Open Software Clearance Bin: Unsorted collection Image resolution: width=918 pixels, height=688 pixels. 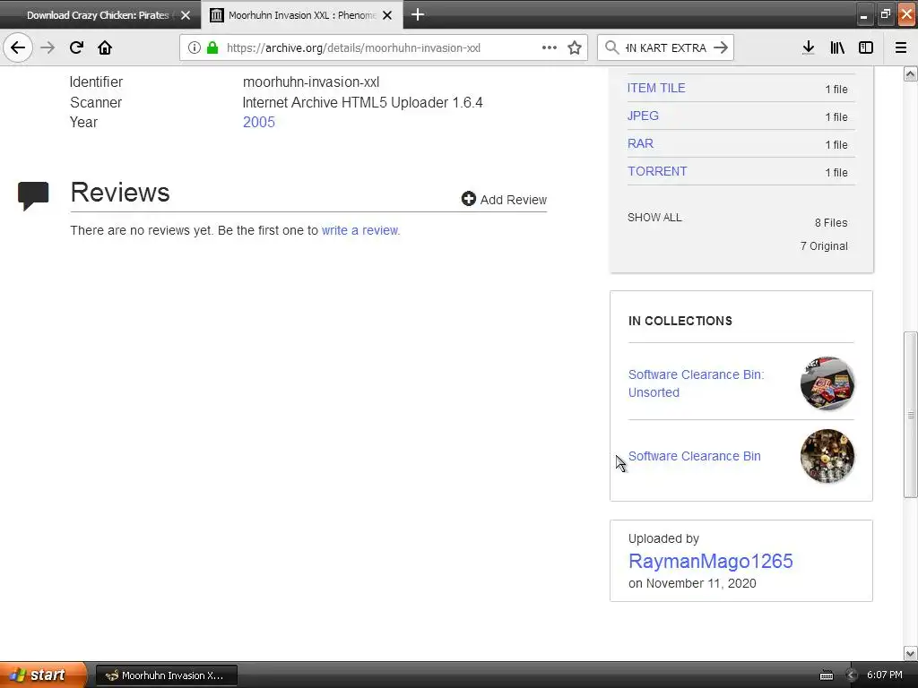(696, 383)
